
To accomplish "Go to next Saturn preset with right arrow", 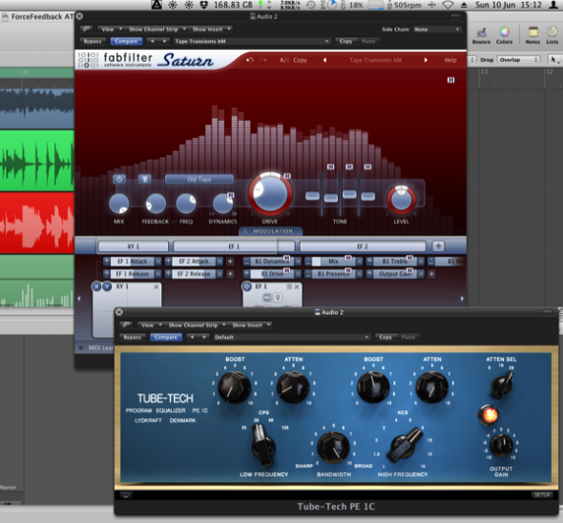I will [426, 60].
